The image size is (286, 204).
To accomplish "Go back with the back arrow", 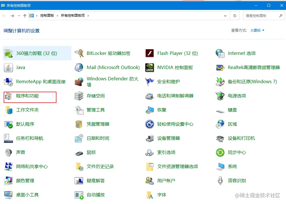I will [x=4, y=16].
